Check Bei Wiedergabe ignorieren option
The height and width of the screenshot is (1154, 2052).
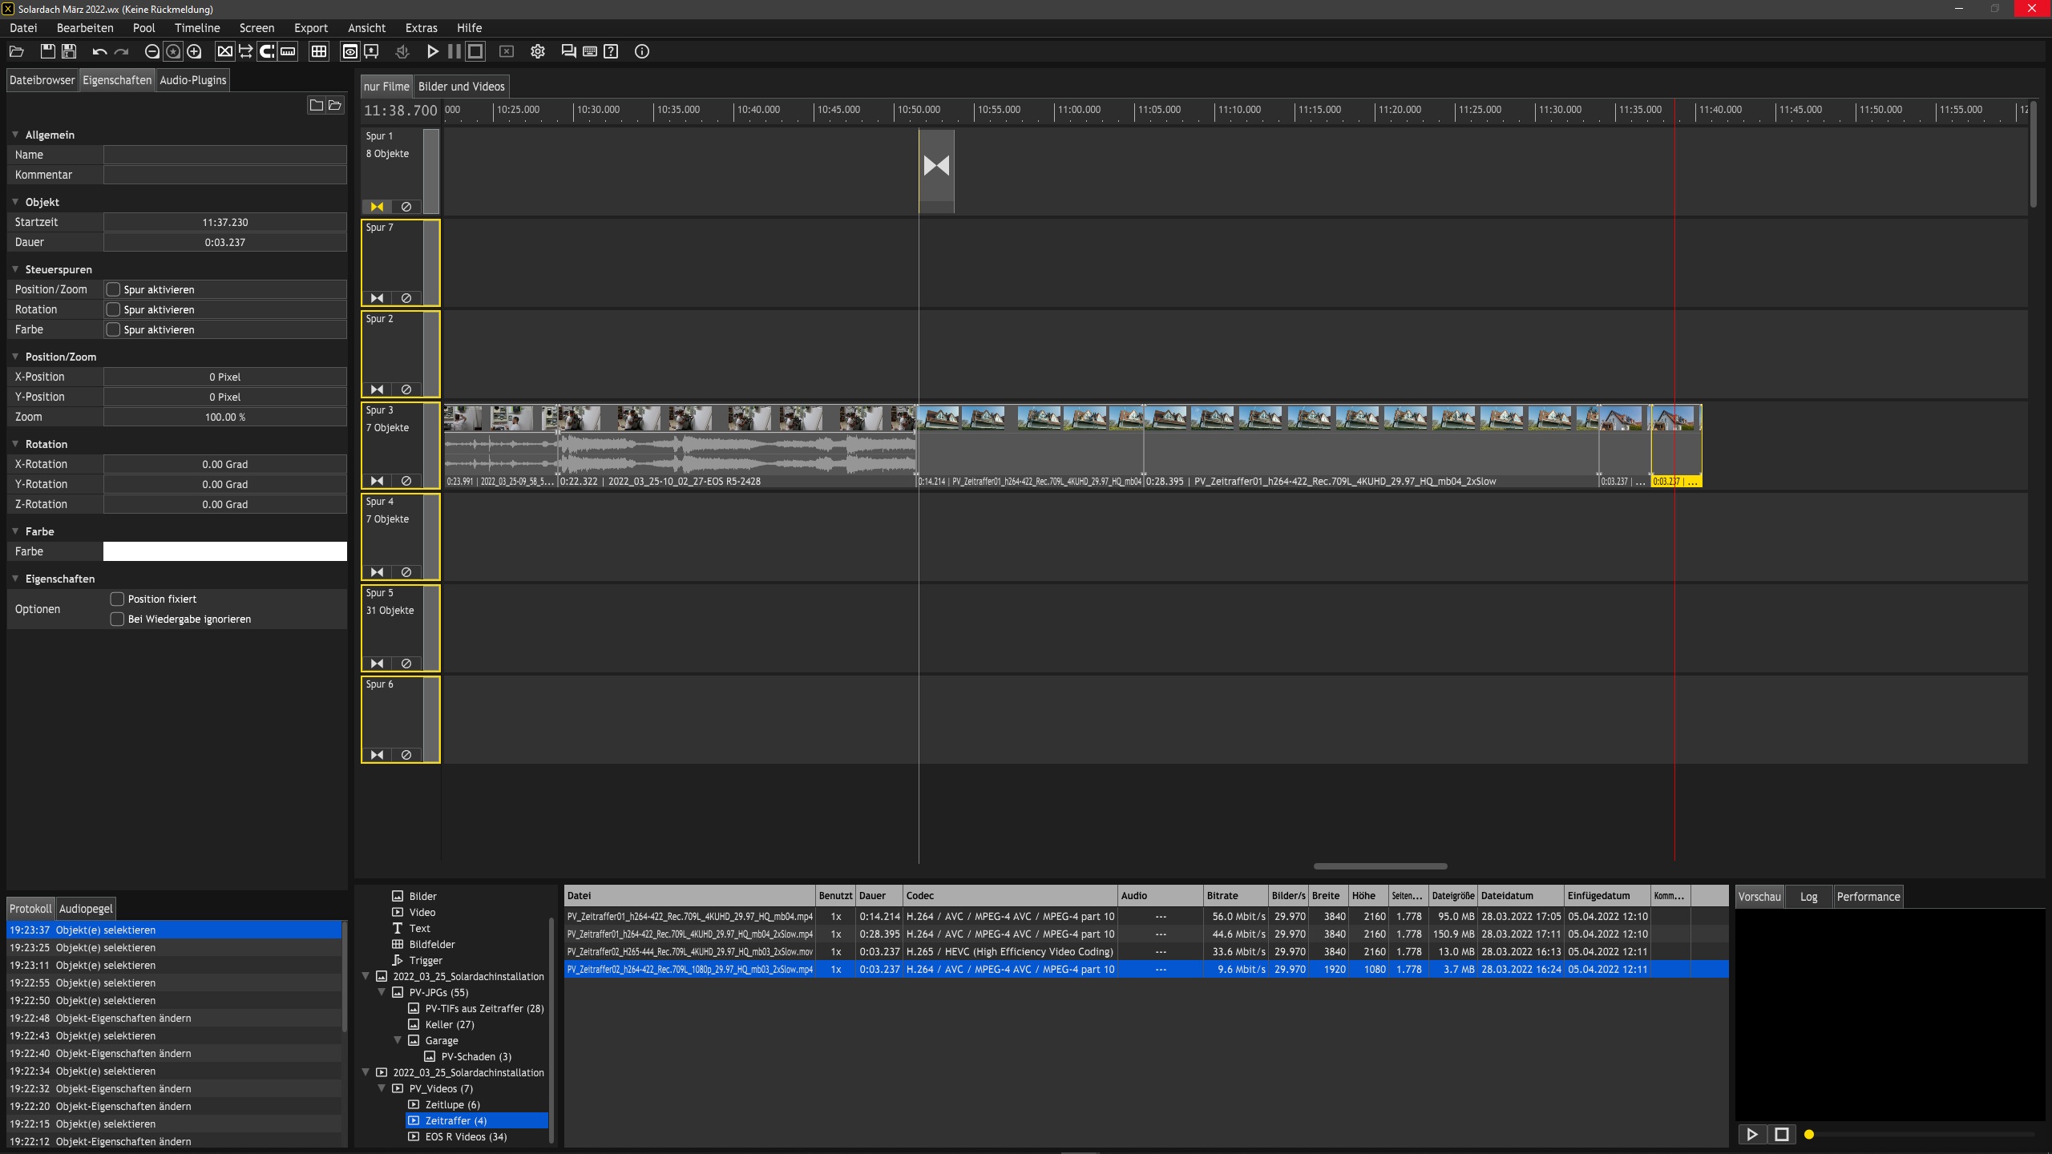click(117, 619)
